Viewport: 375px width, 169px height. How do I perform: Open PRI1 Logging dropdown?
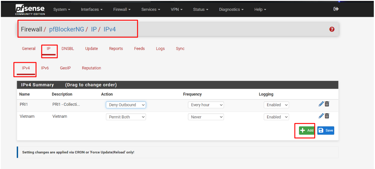point(276,105)
